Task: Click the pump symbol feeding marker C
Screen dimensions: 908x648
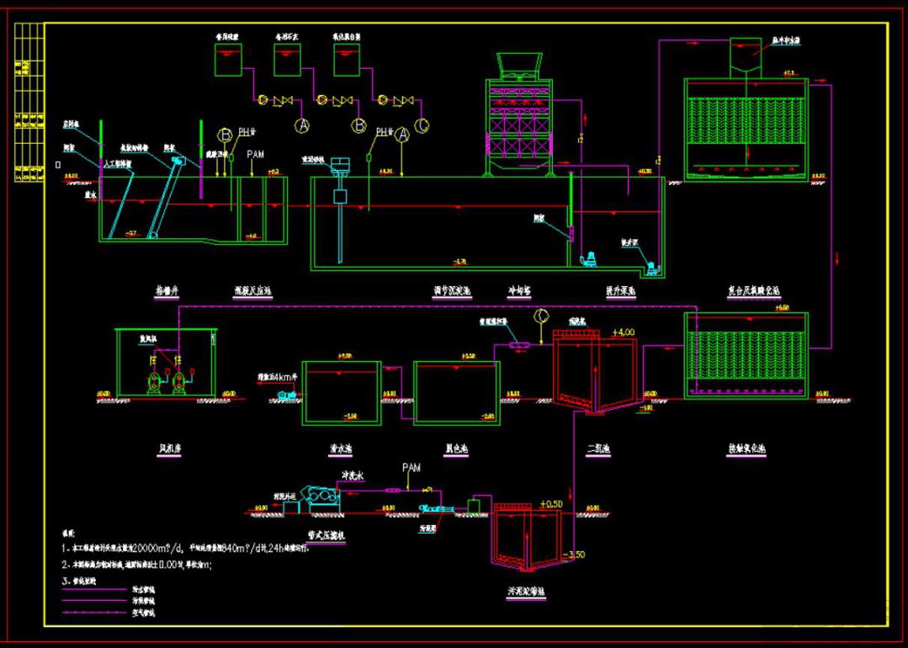Action: pos(382,100)
